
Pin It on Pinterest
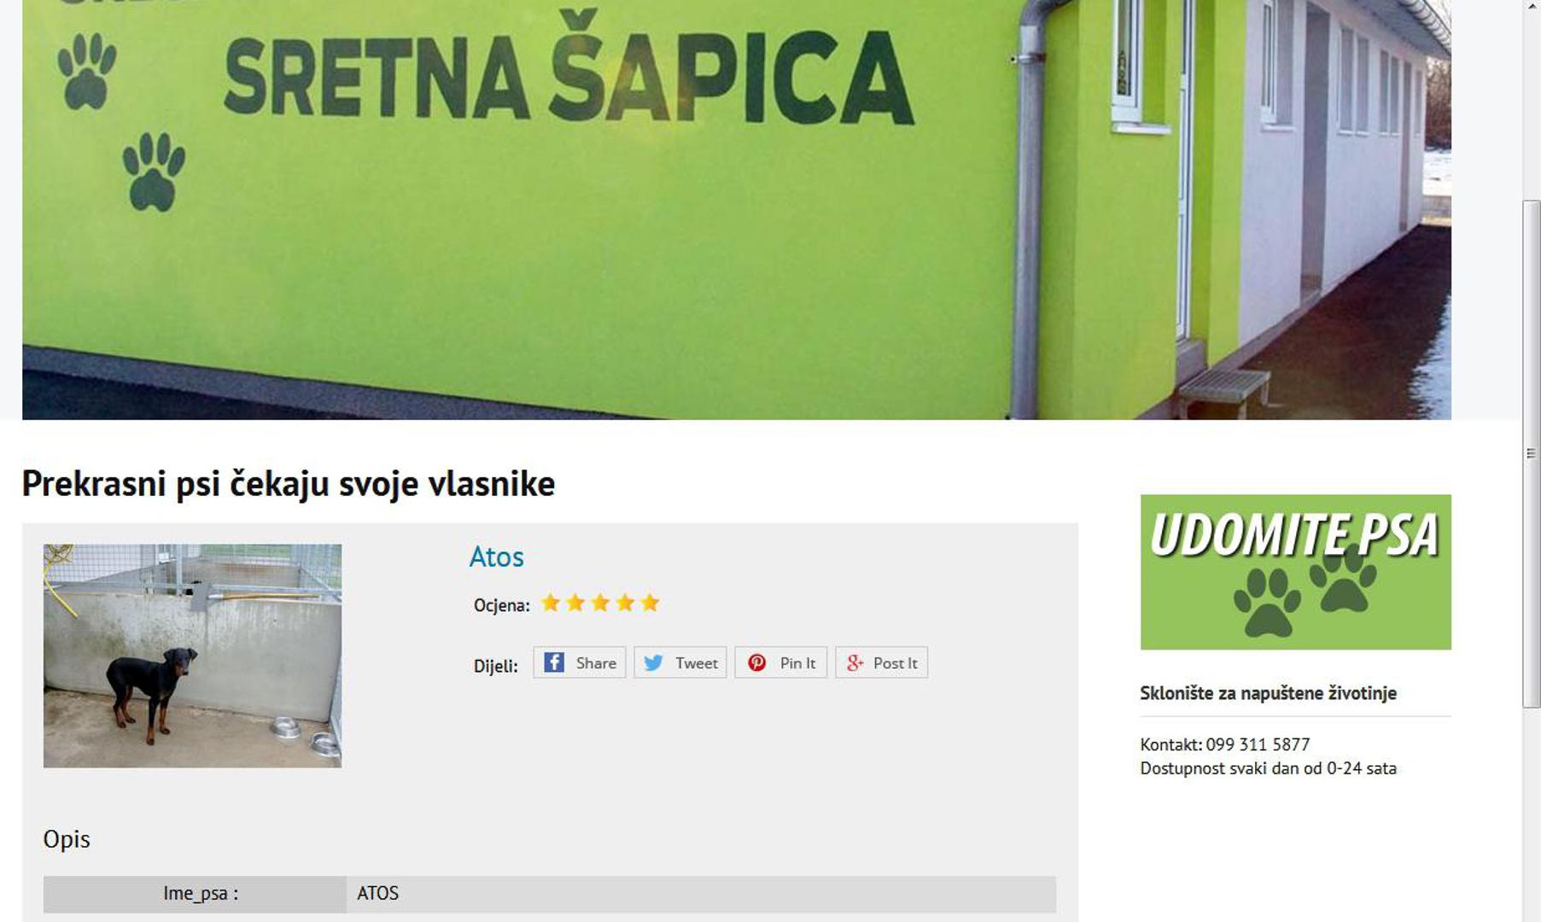coord(781,662)
